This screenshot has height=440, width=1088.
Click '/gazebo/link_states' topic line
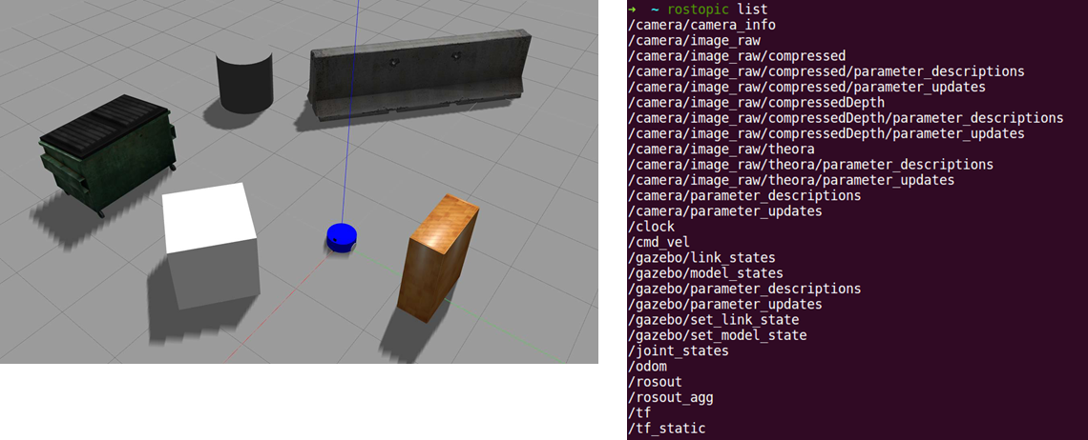pos(701,257)
